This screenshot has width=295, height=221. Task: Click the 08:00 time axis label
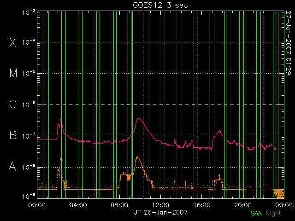119,205
